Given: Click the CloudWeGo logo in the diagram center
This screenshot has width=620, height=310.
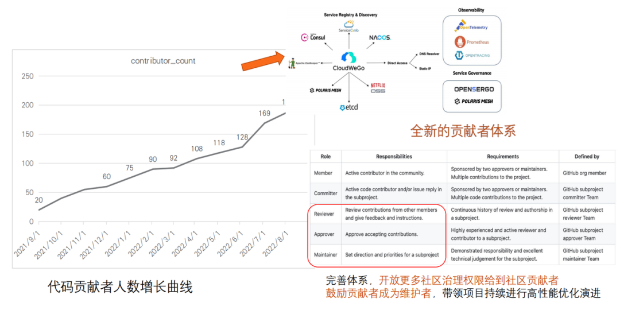Looking at the screenshot, I should click(x=348, y=59).
